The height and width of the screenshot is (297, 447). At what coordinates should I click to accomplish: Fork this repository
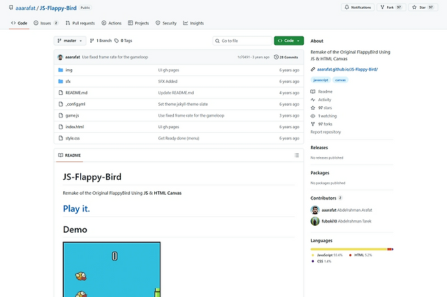(391, 7)
